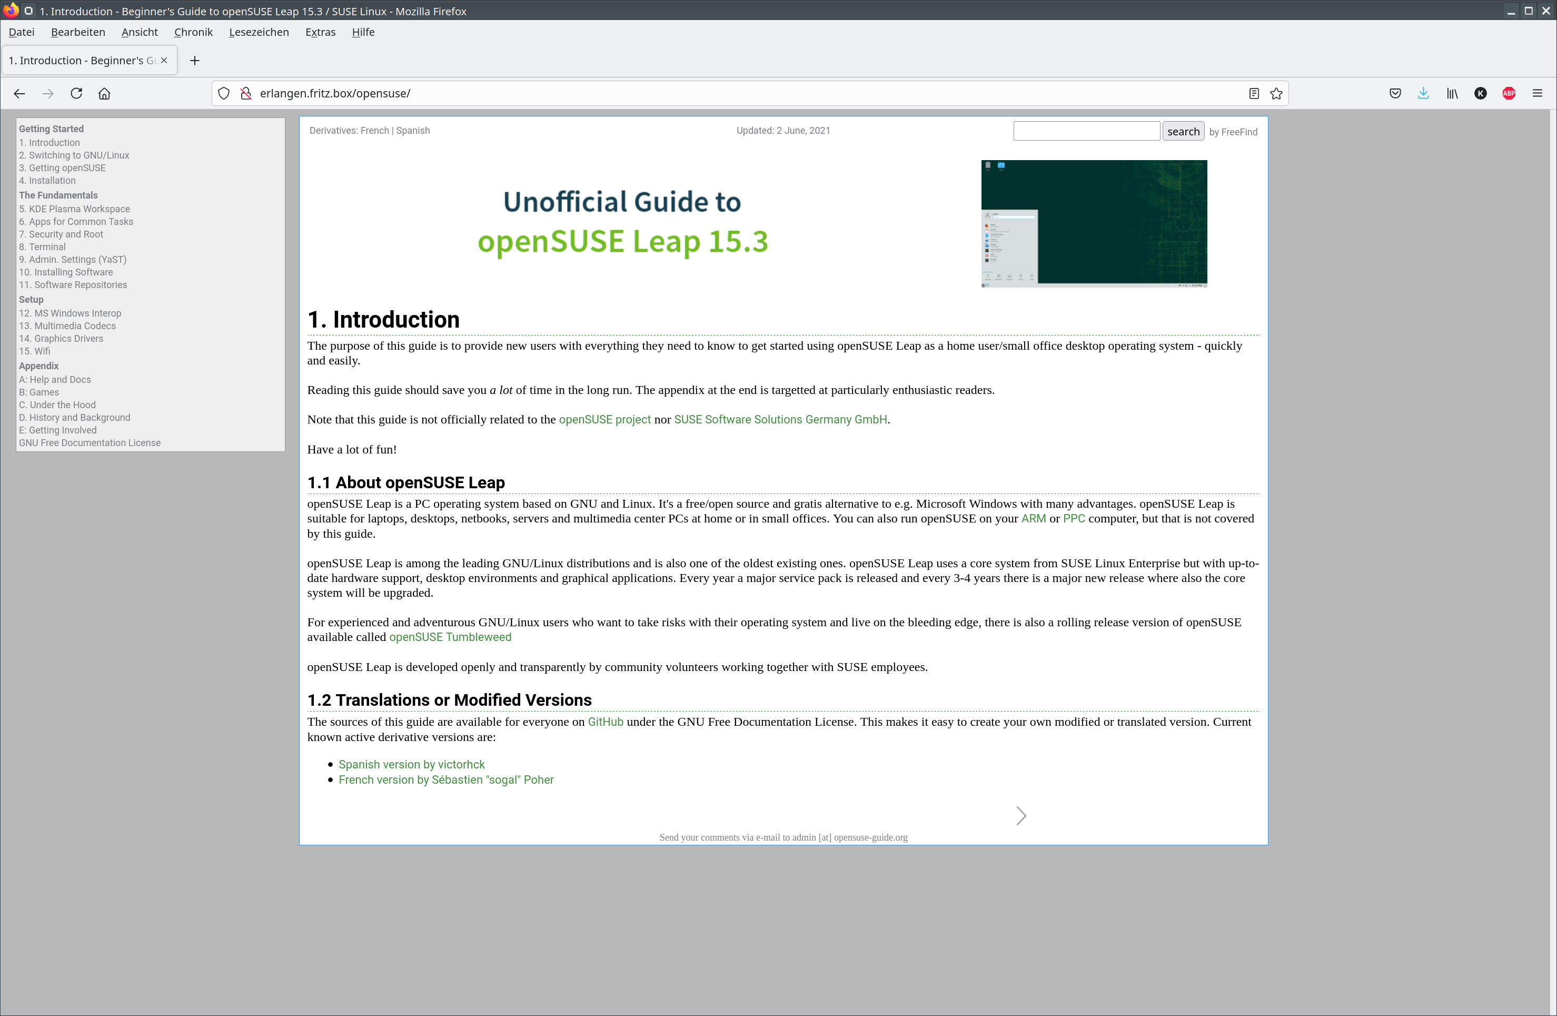This screenshot has height=1016, width=1557.
Task: Open sidebar 10. Installing Software
Action: (65, 272)
